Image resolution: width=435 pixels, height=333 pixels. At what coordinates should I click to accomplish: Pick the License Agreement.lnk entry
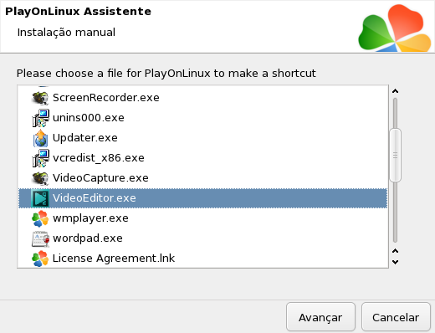tap(202, 259)
